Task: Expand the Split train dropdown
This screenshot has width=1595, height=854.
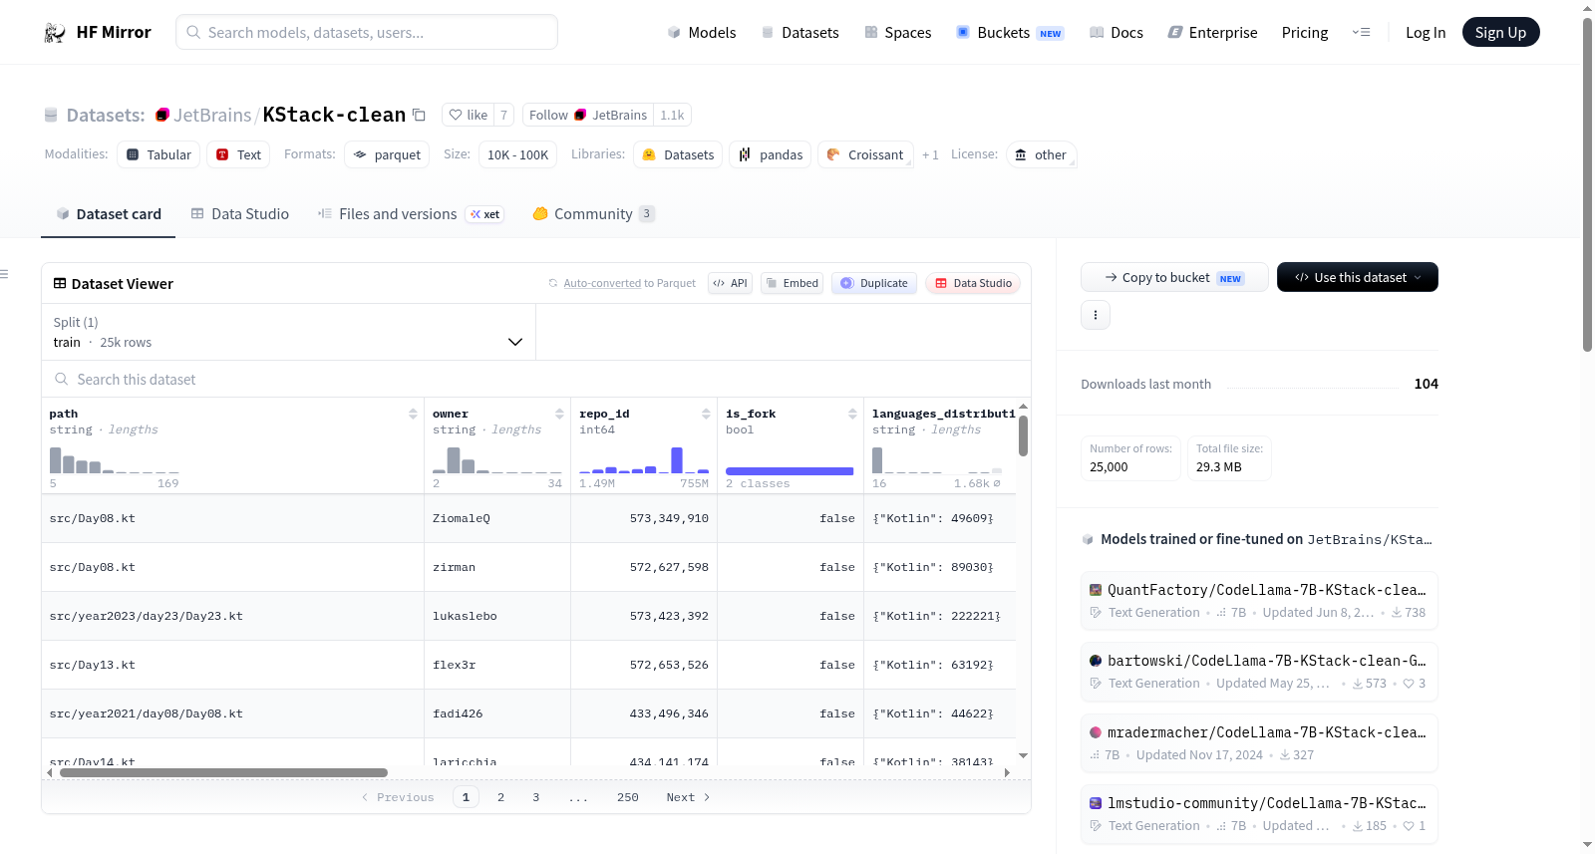Action: (288, 332)
